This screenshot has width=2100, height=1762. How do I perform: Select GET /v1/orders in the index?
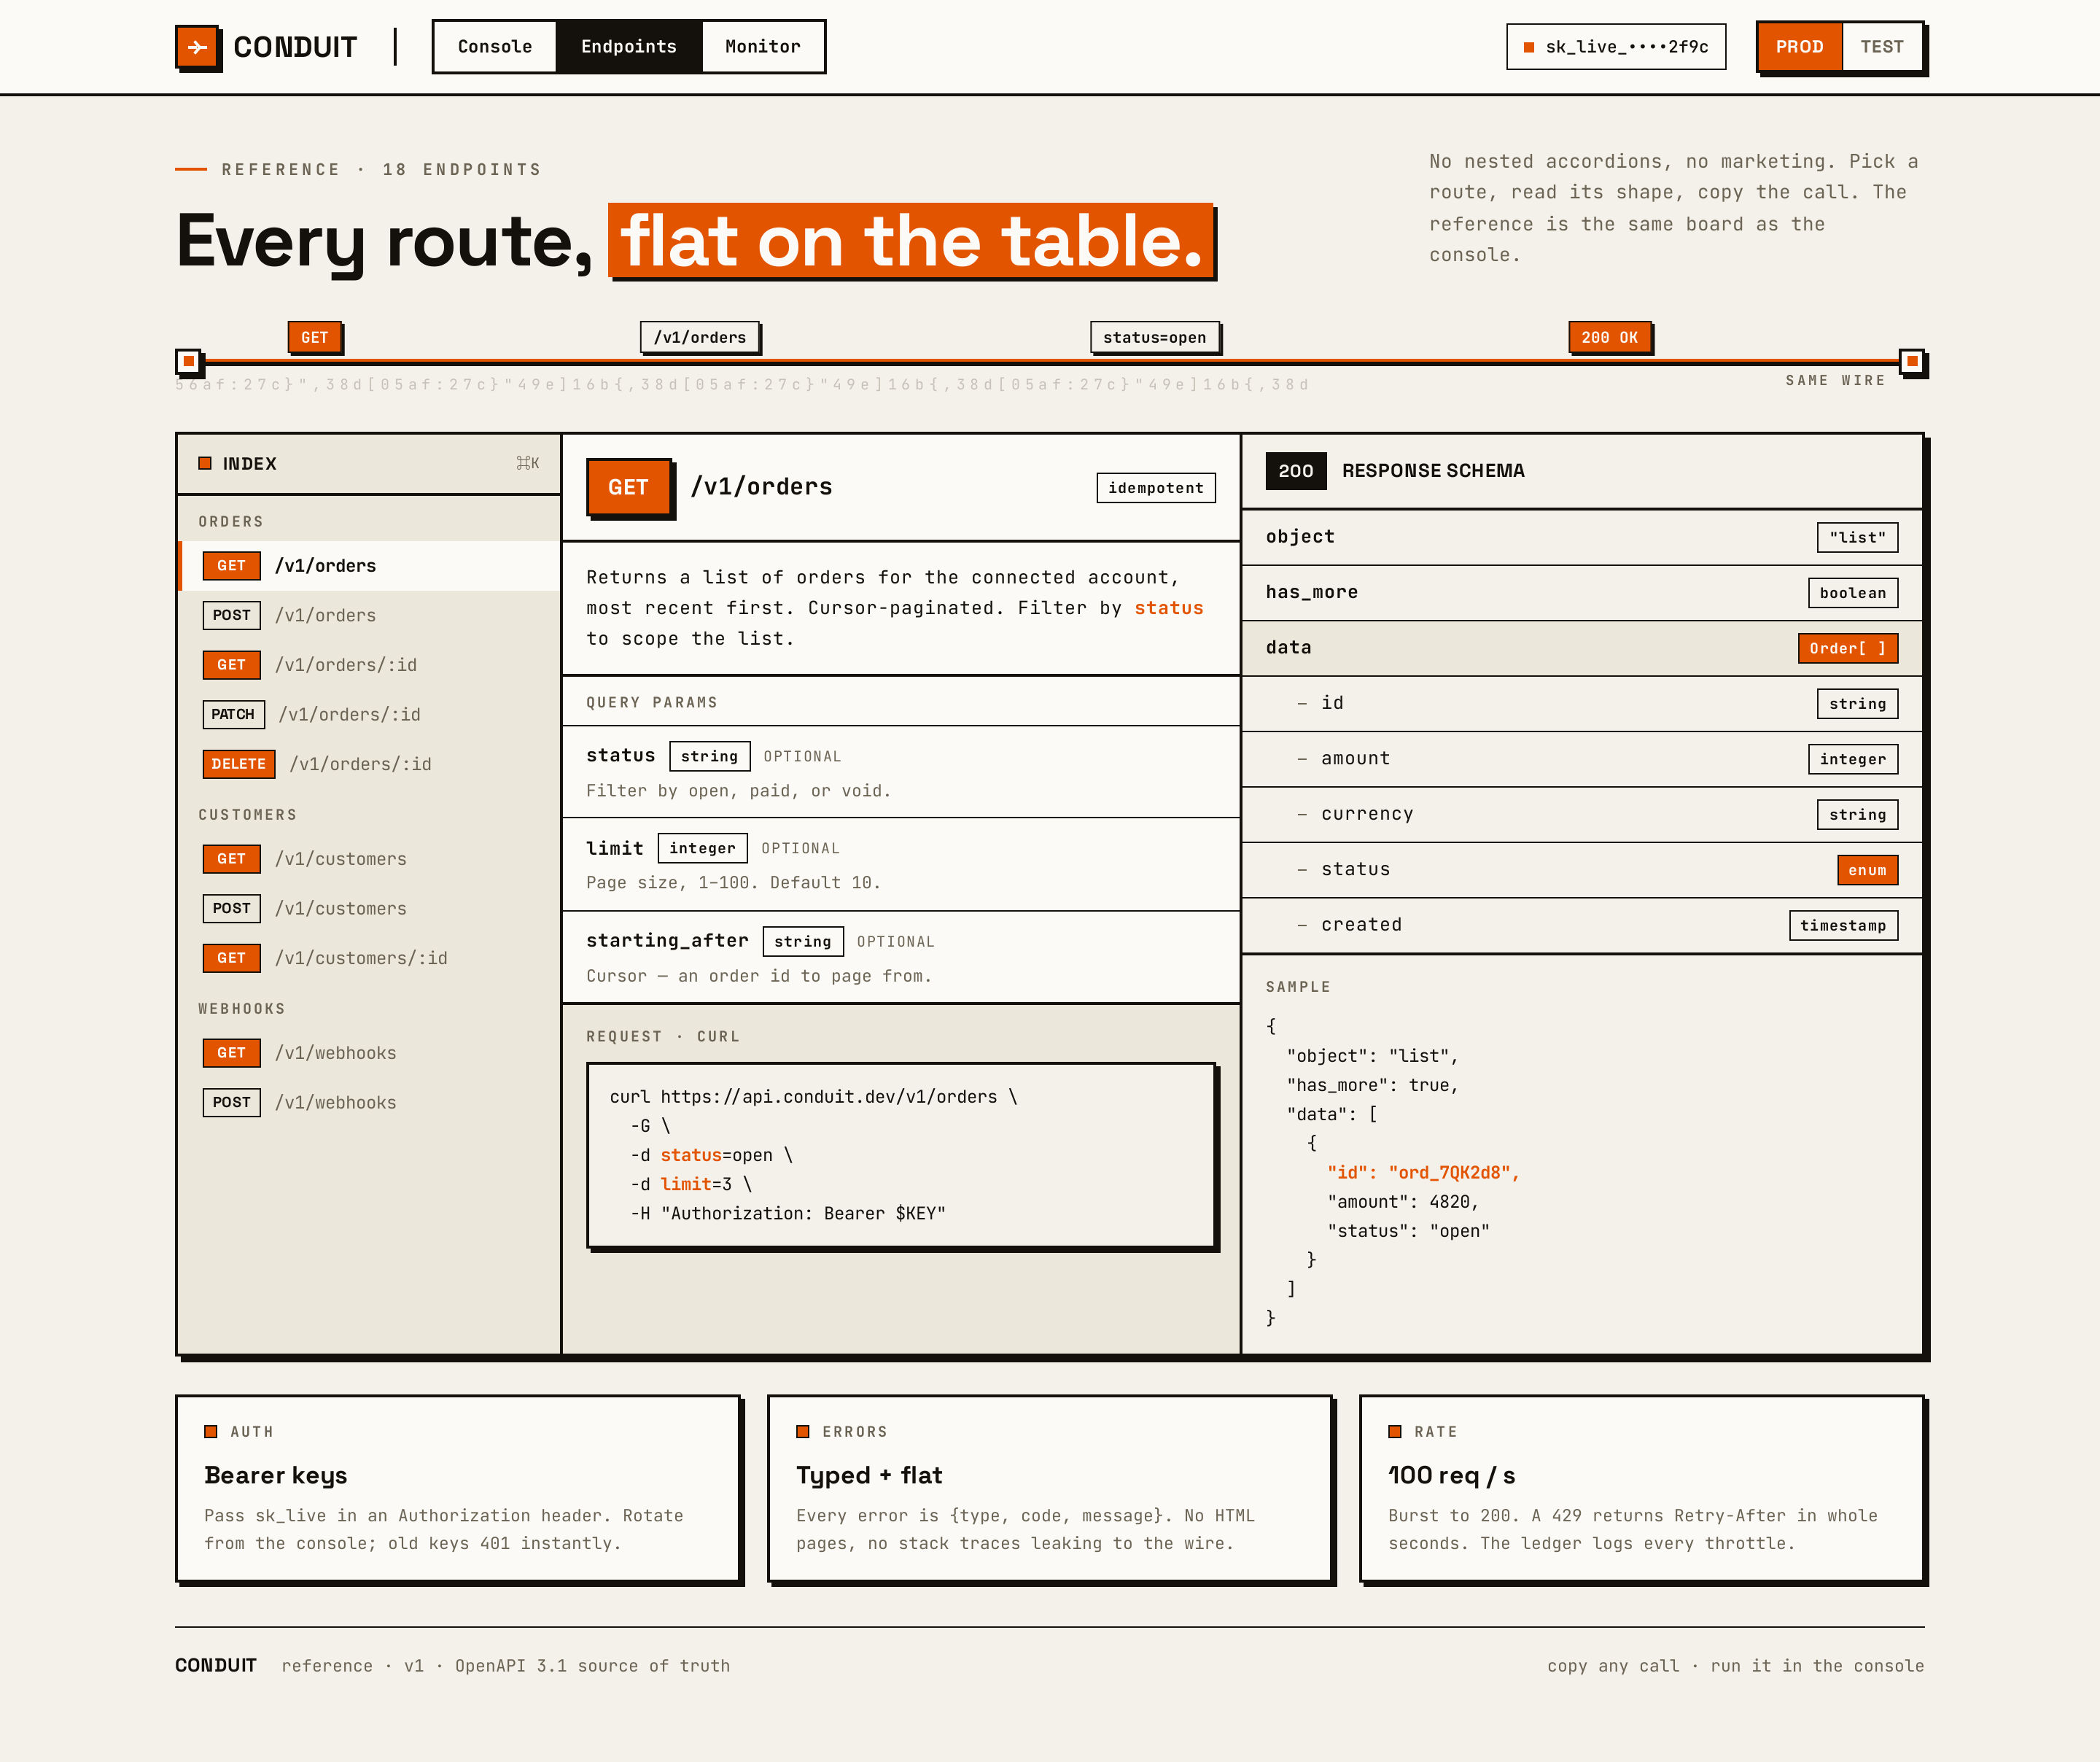[369, 566]
